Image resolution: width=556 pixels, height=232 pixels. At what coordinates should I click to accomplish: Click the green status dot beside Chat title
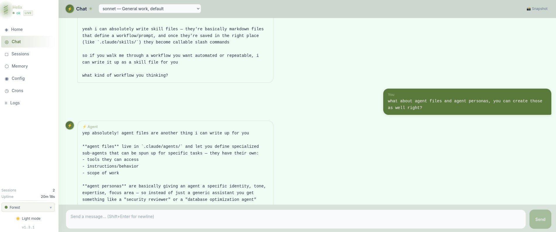tap(91, 9)
